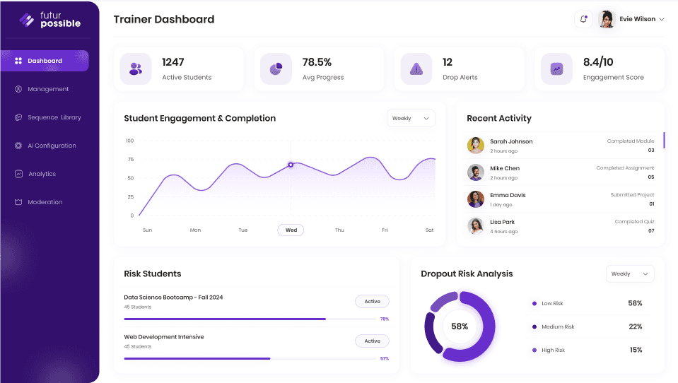
Task: Click the Moderation sidebar icon
Action: [x=19, y=202]
